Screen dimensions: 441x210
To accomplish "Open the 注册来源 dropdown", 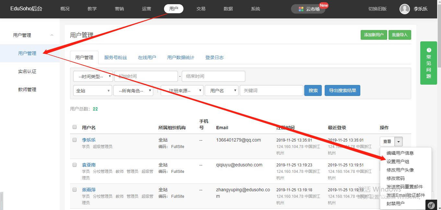I will click(x=182, y=91).
